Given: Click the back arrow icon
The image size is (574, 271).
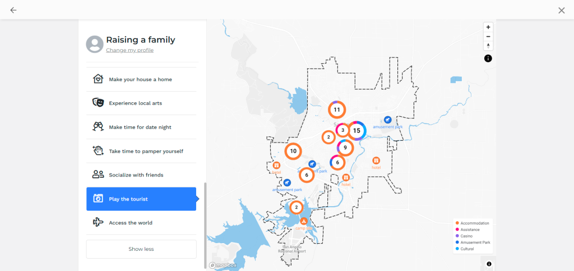Looking at the screenshot, I should click(13, 10).
